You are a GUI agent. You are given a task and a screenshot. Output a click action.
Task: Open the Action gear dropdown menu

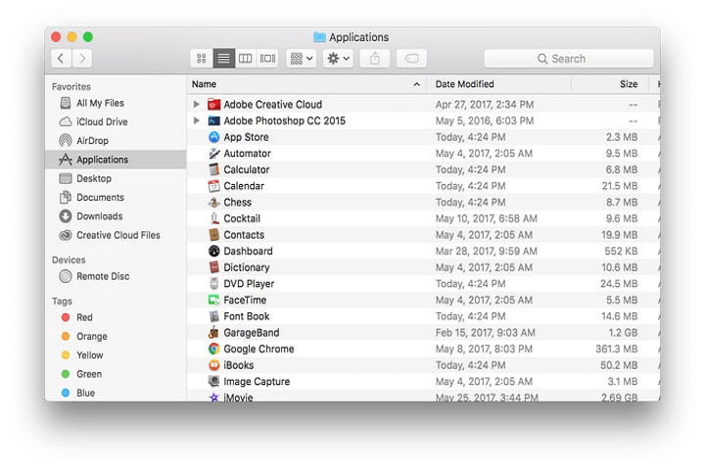click(x=338, y=59)
